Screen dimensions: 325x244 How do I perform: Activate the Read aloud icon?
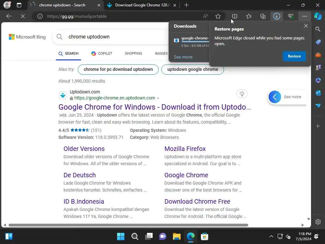click(205, 16)
